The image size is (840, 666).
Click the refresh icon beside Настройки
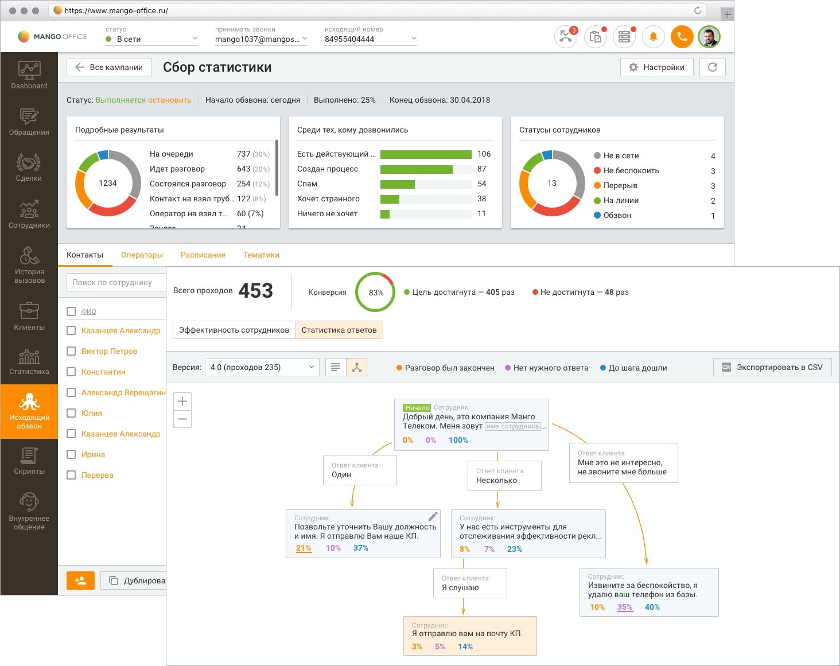point(713,67)
